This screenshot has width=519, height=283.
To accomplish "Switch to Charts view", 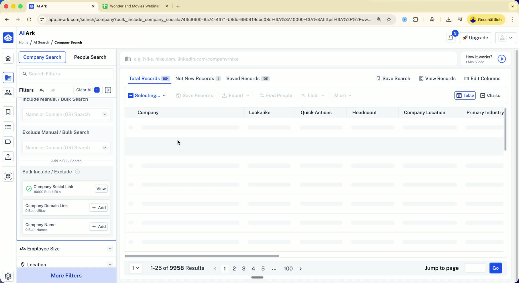I will point(490,96).
